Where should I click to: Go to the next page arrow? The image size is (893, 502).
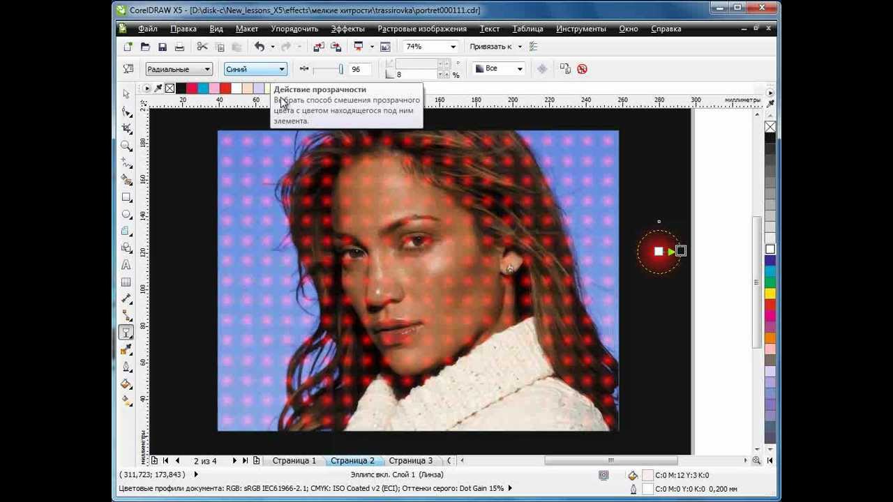click(234, 461)
